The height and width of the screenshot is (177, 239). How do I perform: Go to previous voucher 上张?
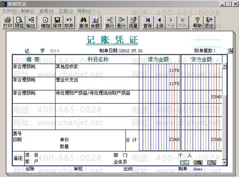[159, 23]
